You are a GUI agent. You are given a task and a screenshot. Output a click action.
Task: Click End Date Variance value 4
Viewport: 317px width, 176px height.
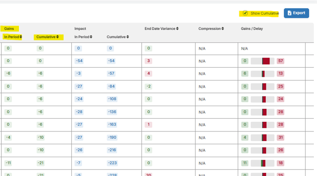[x=148, y=74]
